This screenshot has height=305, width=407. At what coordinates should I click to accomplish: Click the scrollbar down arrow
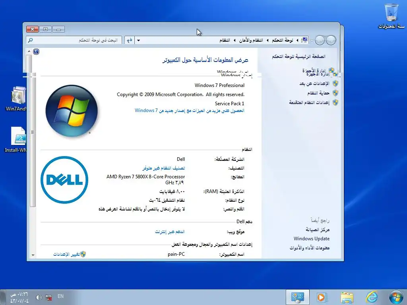[33, 255]
